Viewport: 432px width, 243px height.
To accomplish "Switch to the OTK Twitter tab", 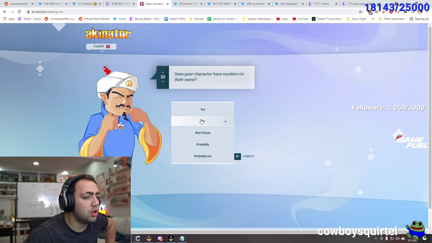I will pos(221,4).
